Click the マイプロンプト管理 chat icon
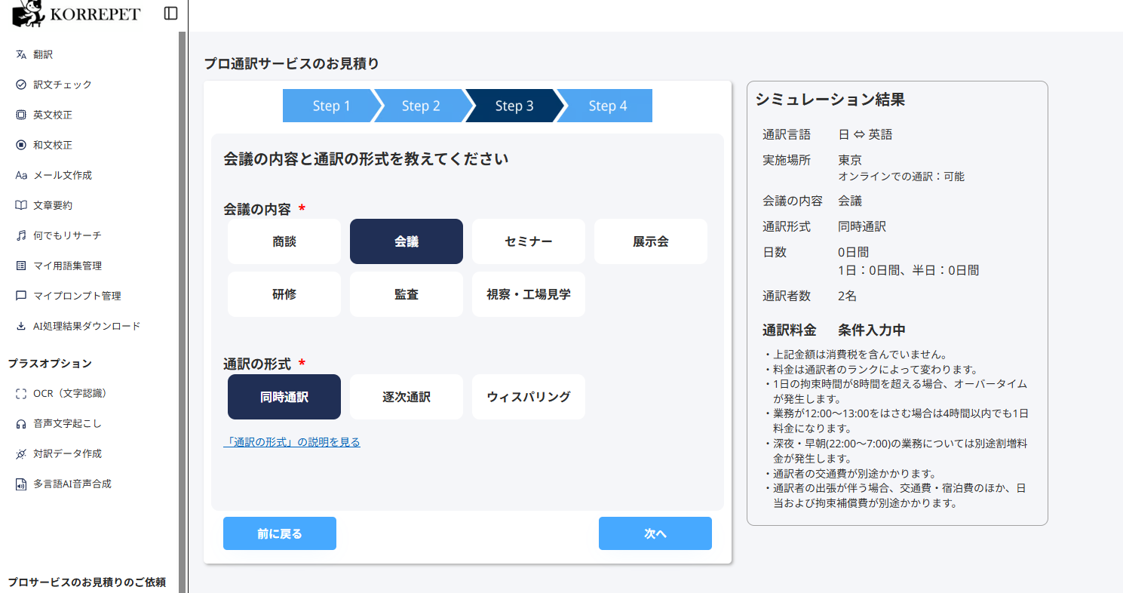The height and width of the screenshot is (593, 1123). click(x=21, y=296)
